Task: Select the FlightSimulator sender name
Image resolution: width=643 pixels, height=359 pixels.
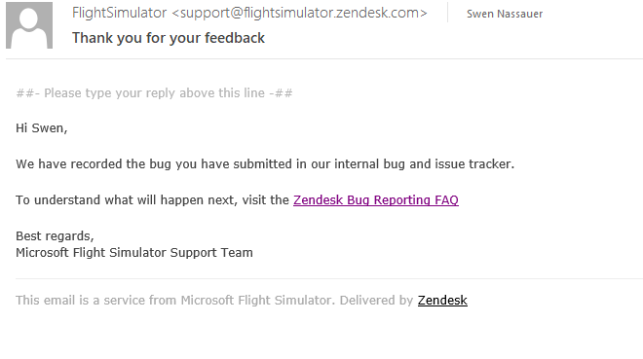Action: pos(119,13)
